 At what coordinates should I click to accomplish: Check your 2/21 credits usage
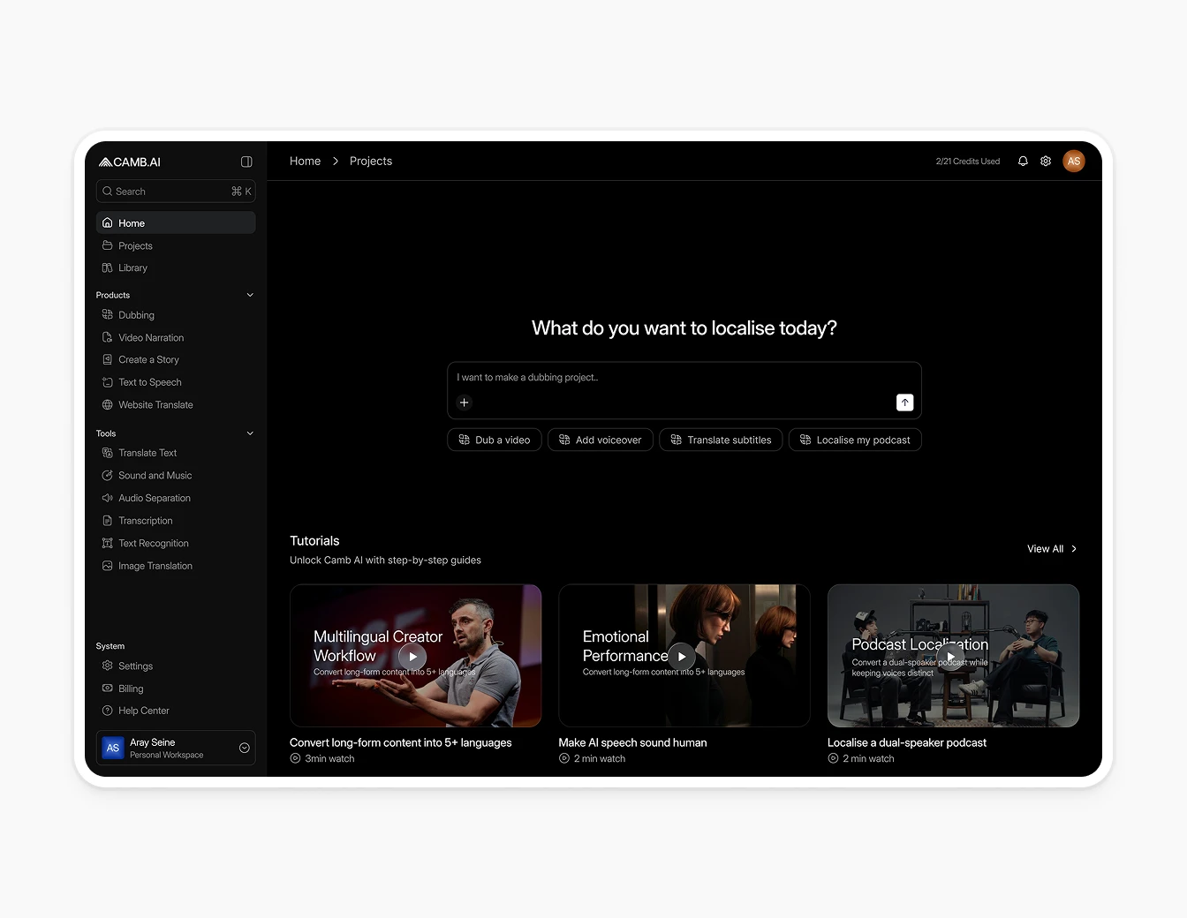(967, 161)
